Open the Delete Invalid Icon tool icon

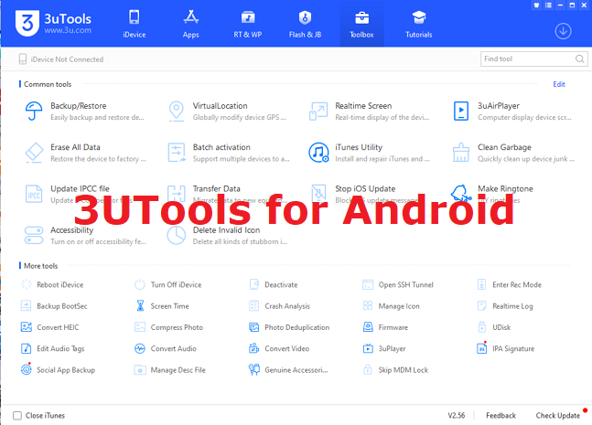coord(177,235)
